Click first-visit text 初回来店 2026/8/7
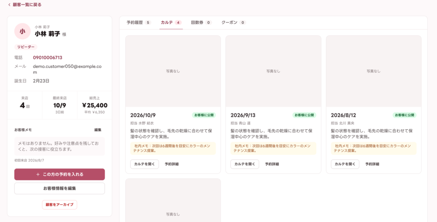The image size is (437, 222). [29, 161]
